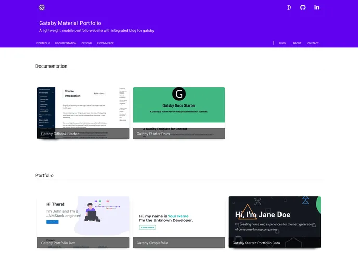Screen dimensions: 358x266
Task: Click the Gatsby logo in the header
Action: click(x=42, y=7)
